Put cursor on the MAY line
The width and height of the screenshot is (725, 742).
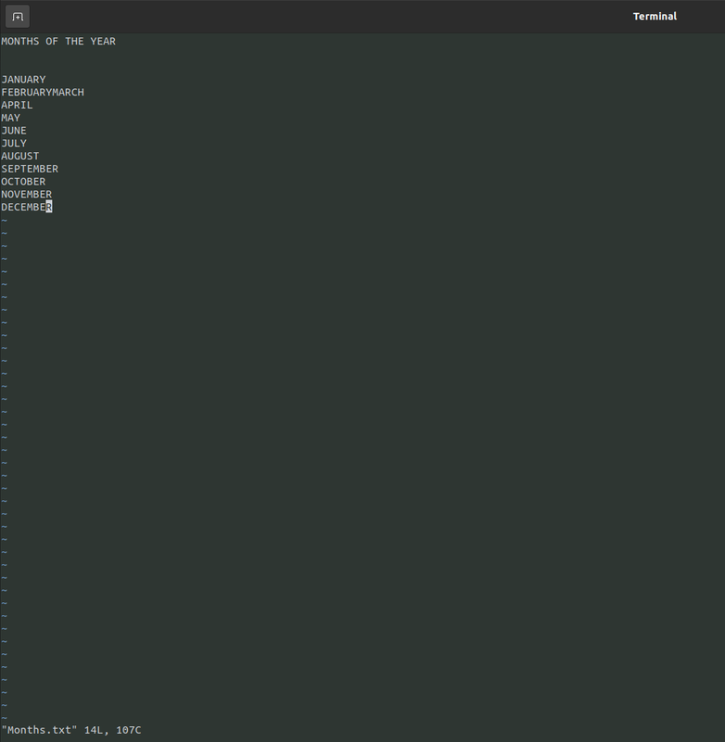[x=11, y=118]
